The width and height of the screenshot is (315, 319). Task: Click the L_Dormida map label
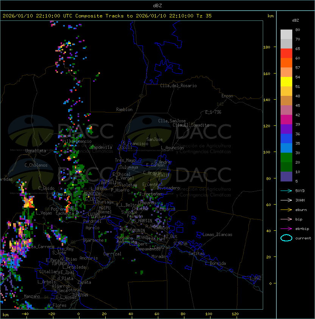click(215, 263)
